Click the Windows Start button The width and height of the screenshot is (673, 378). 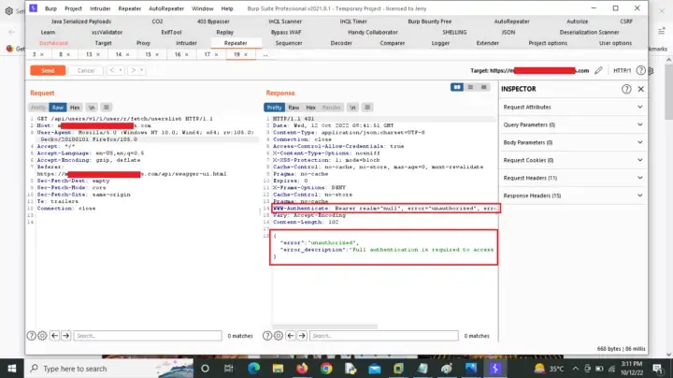coord(11,369)
